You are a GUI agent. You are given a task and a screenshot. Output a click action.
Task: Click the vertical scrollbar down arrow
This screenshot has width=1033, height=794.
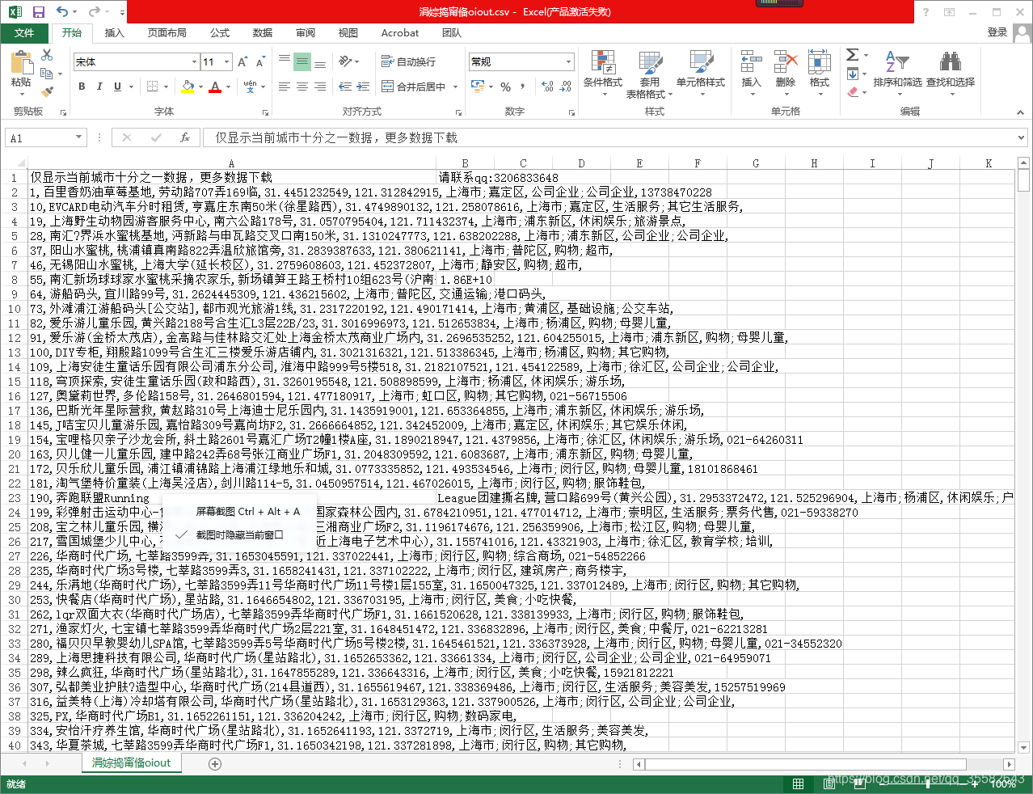tap(1023, 748)
